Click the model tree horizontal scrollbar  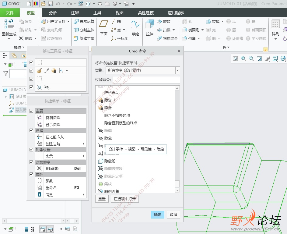pos(34,221)
